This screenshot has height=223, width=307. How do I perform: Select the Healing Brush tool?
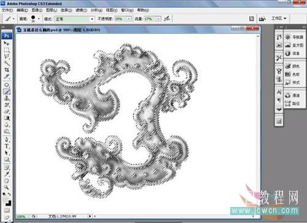pos(7,85)
